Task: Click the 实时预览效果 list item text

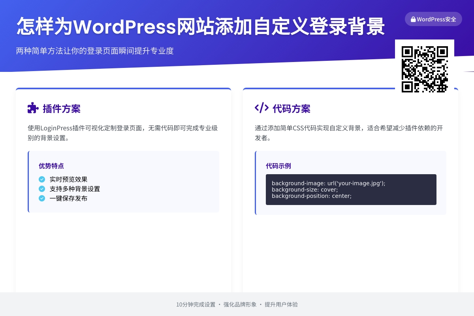Action: pos(69,179)
